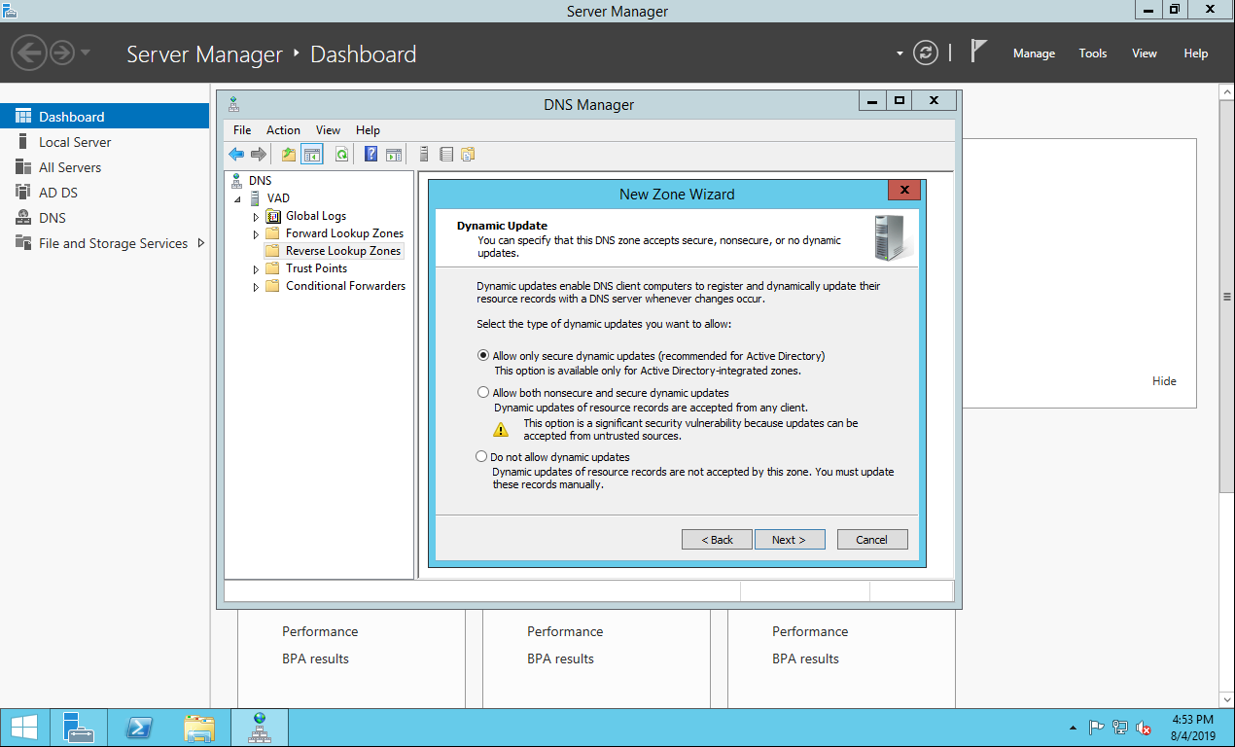Open the Tools menu in Server Manager
1235x747 pixels.
pyautogui.click(x=1092, y=53)
